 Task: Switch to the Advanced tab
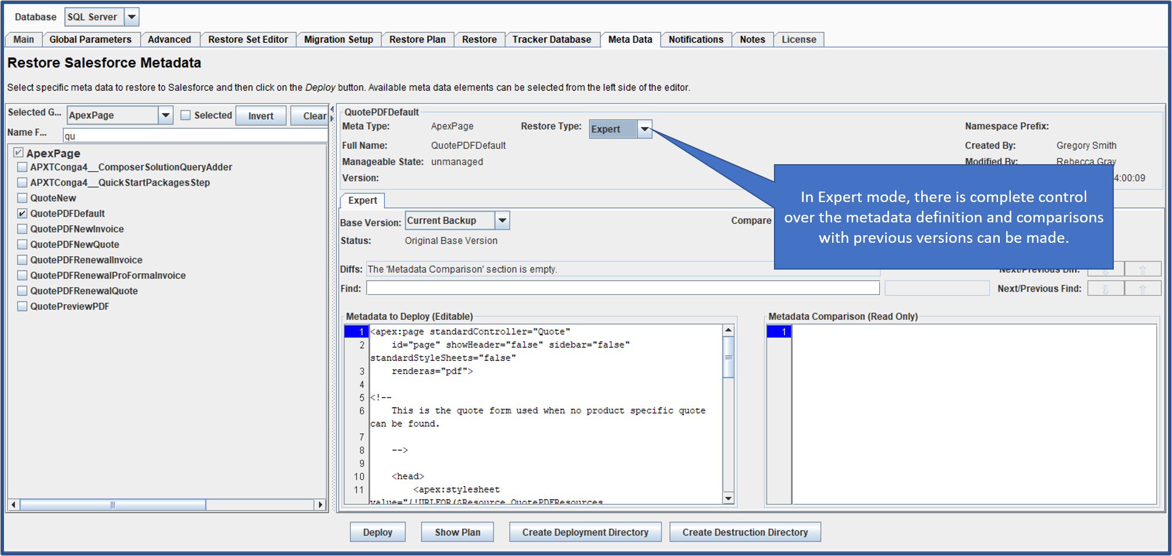coord(169,40)
